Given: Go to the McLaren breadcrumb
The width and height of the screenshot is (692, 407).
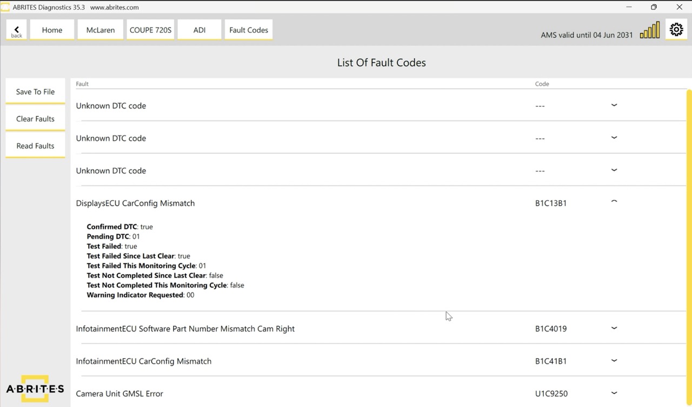Looking at the screenshot, I should [x=101, y=30].
